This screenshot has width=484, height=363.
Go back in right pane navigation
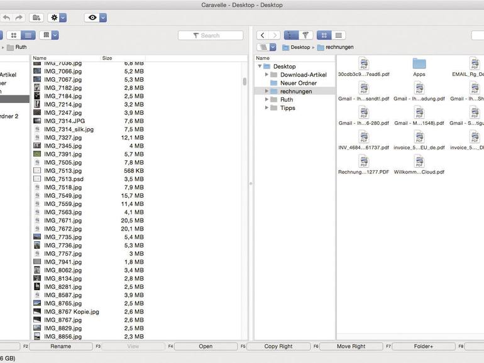(x=263, y=36)
